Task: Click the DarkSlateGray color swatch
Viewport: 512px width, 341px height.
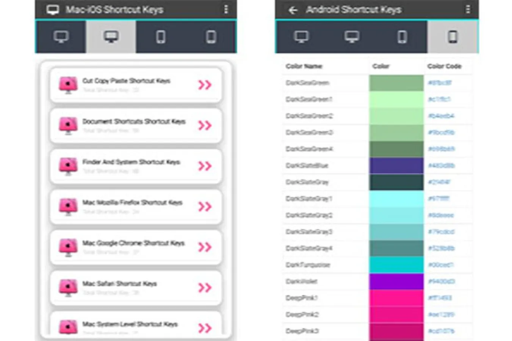Action: (396, 182)
